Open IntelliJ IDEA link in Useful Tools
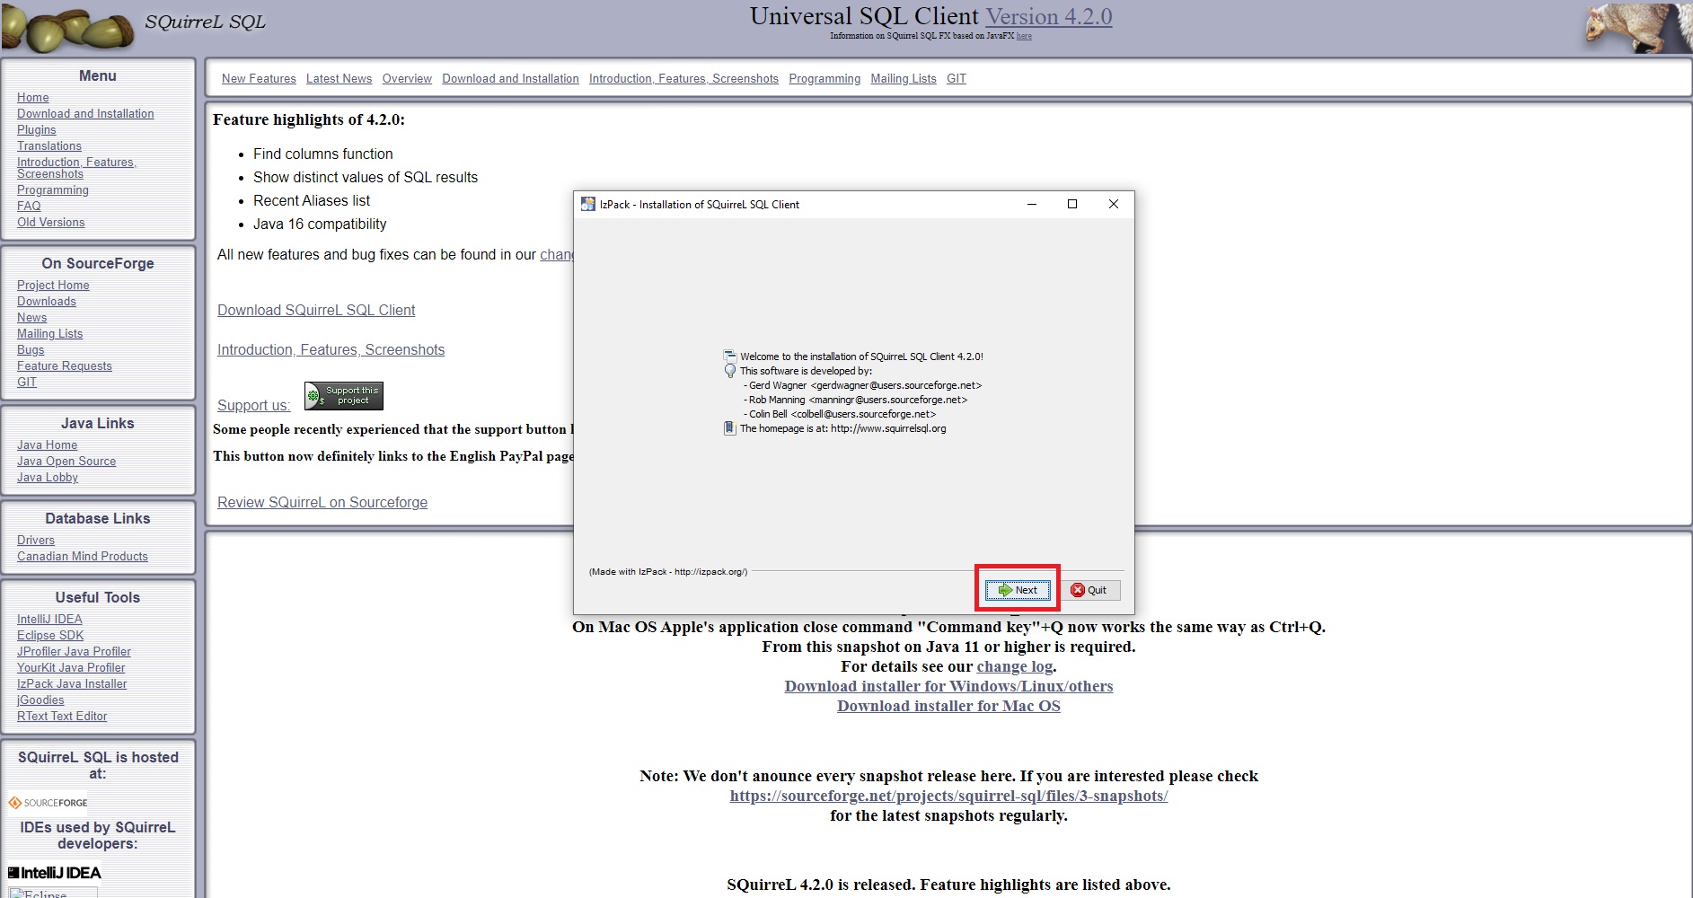 pyautogui.click(x=49, y=620)
